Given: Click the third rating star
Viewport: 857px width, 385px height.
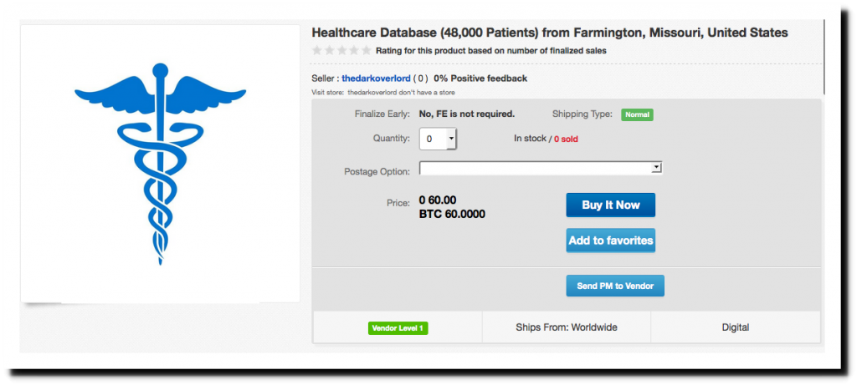Looking at the screenshot, I should (x=341, y=51).
